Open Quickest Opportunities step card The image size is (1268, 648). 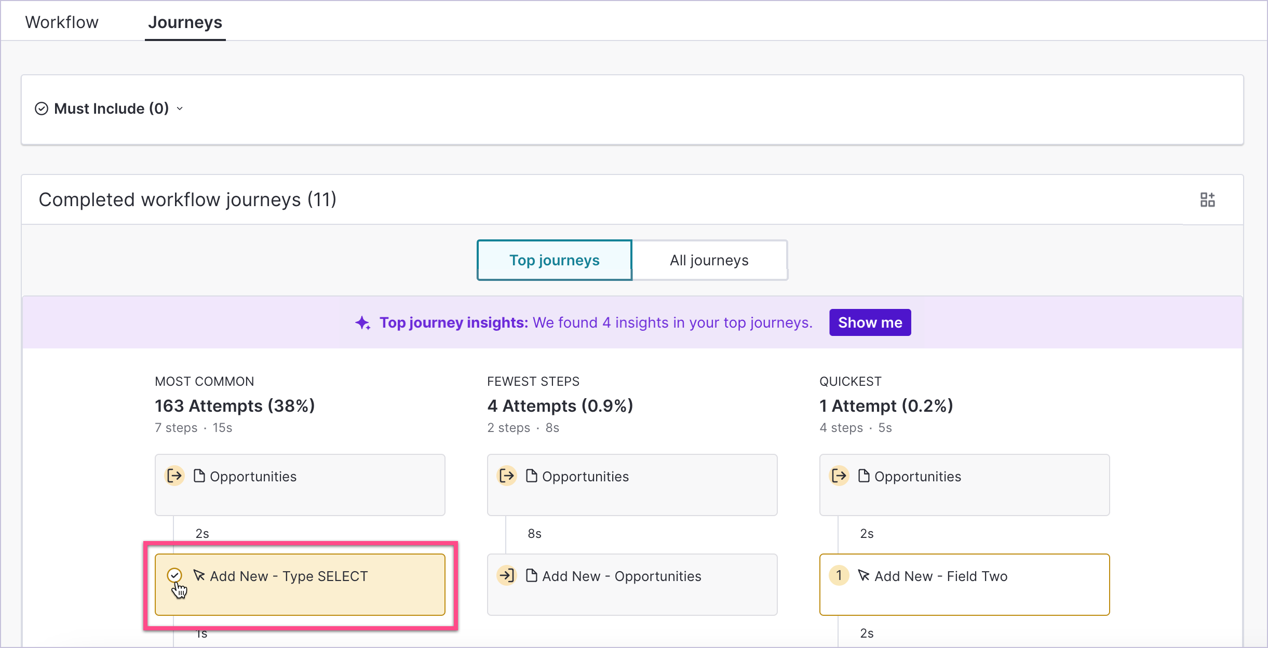pos(965,485)
